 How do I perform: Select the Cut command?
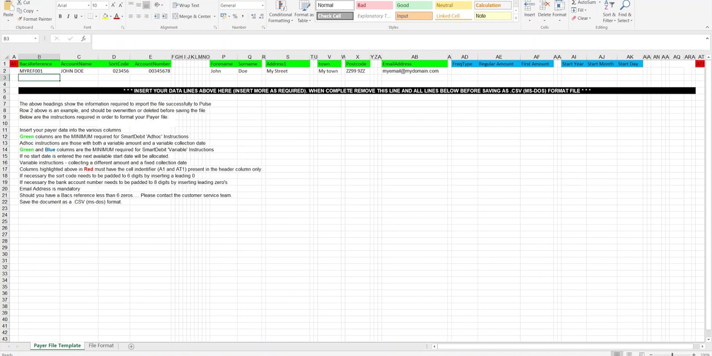[x=23, y=2]
